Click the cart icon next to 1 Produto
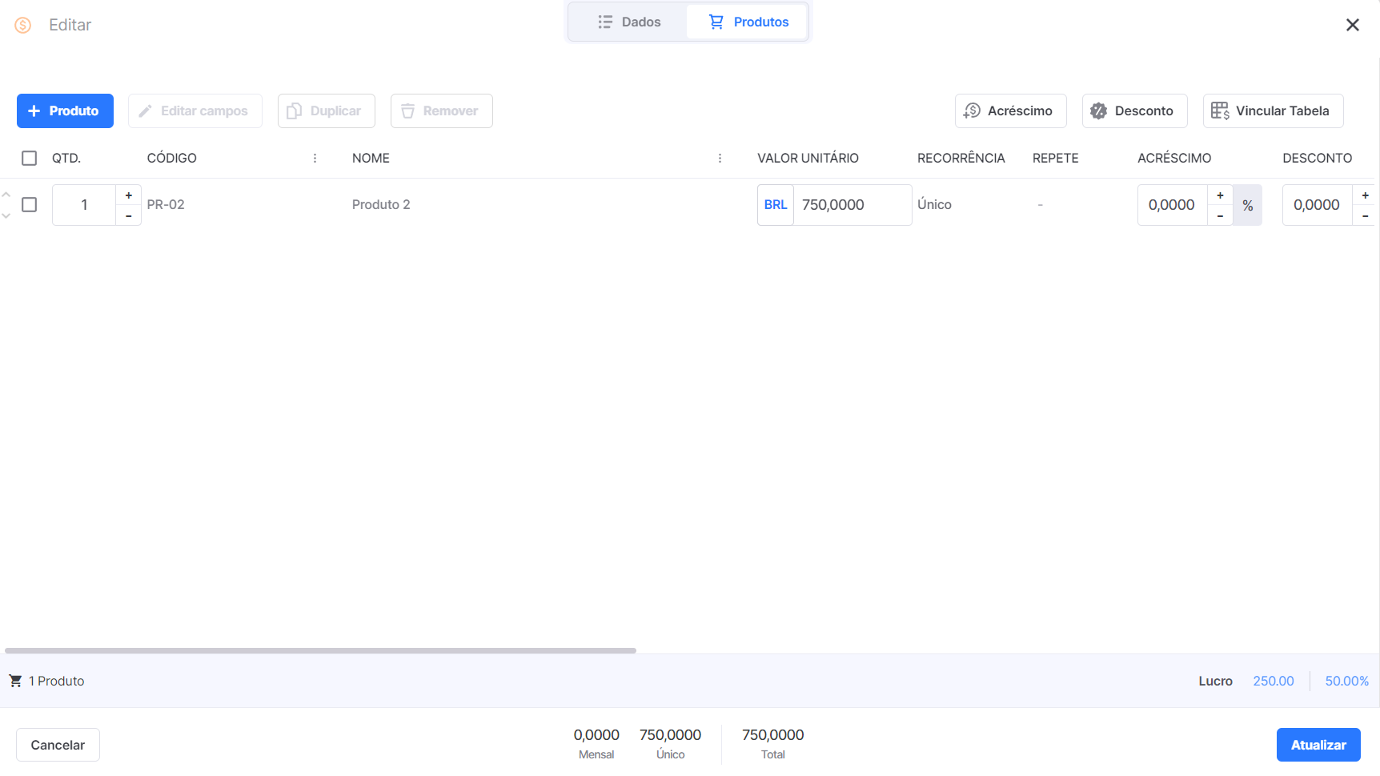This screenshot has width=1380, height=776. click(15, 681)
